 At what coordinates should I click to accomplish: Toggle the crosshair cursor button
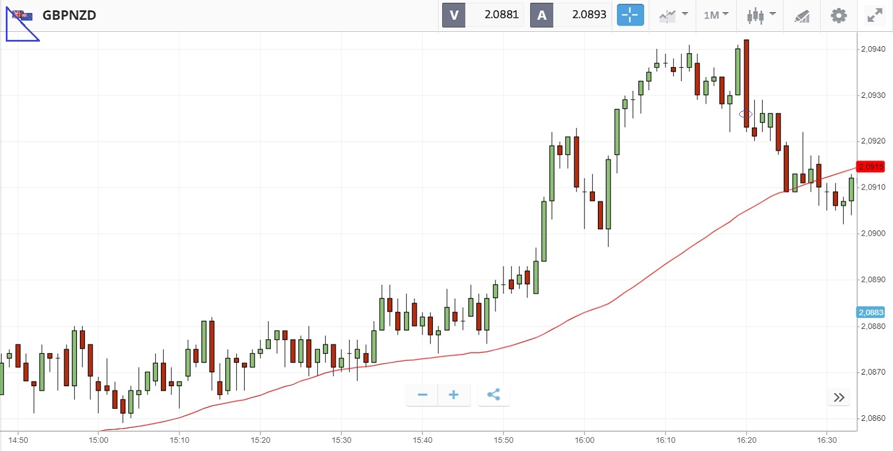coord(630,16)
